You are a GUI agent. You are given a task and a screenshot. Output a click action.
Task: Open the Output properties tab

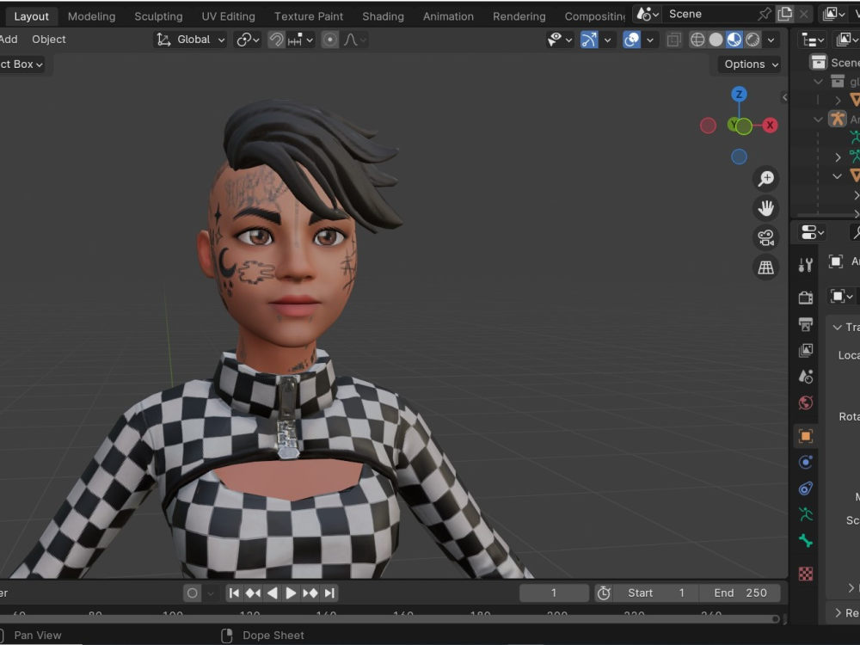coord(805,324)
